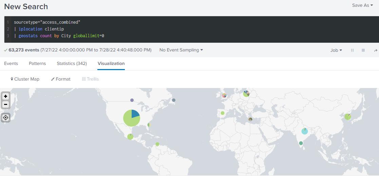
Task: Zoom in on the cluster map
Action: [x=5, y=96]
